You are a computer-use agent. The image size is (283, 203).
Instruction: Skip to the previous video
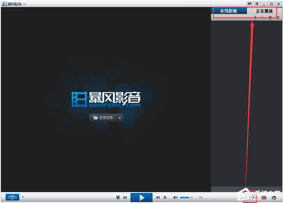(125, 197)
